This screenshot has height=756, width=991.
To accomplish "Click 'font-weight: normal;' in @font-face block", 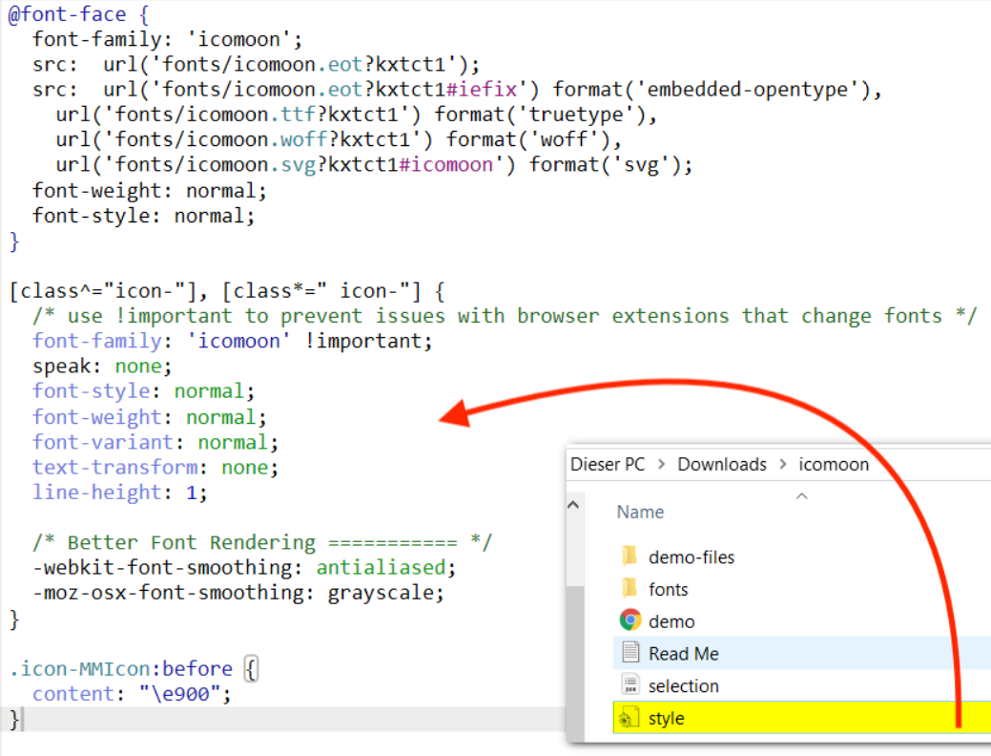I will (149, 190).
